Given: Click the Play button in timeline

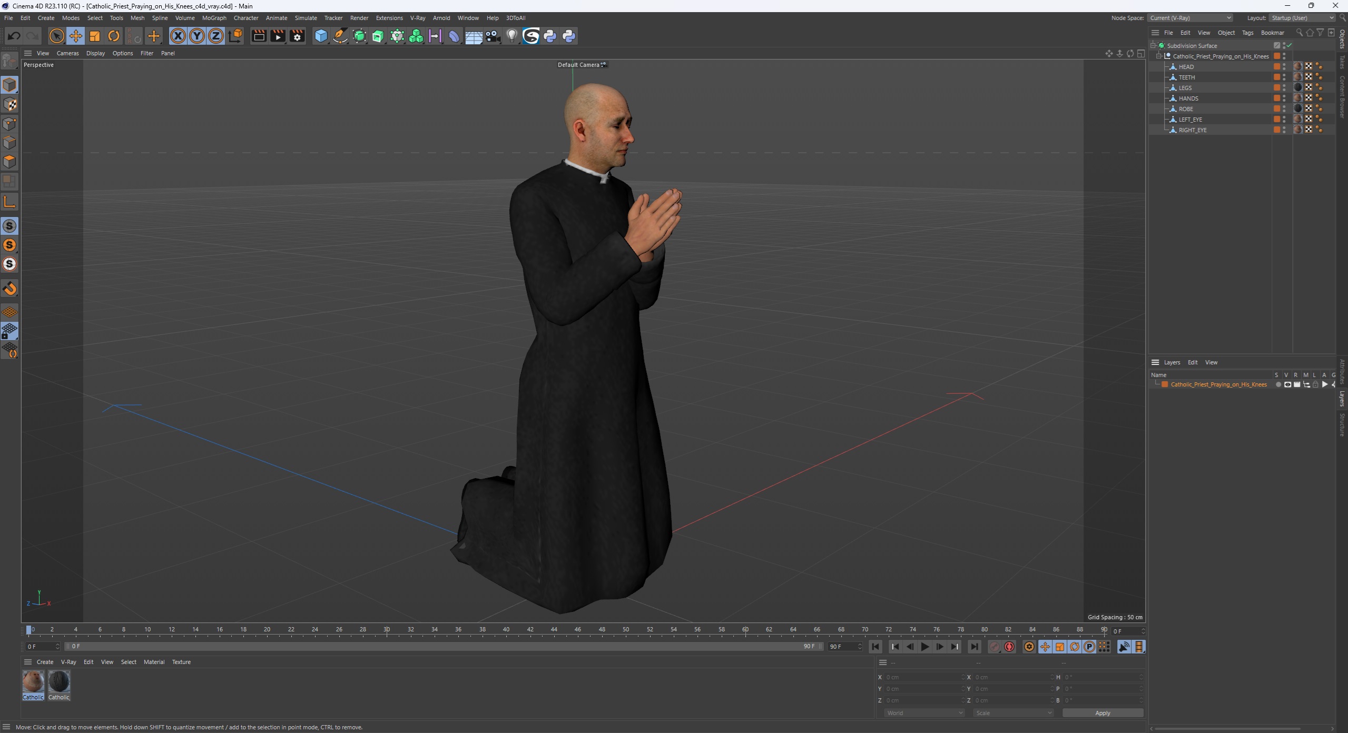Looking at the screenshot, I should coord(926,646).
